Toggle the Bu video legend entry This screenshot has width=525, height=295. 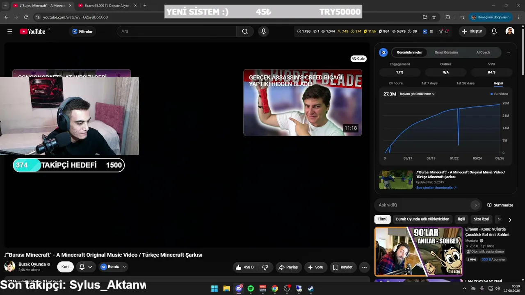(x=499, y=94)
